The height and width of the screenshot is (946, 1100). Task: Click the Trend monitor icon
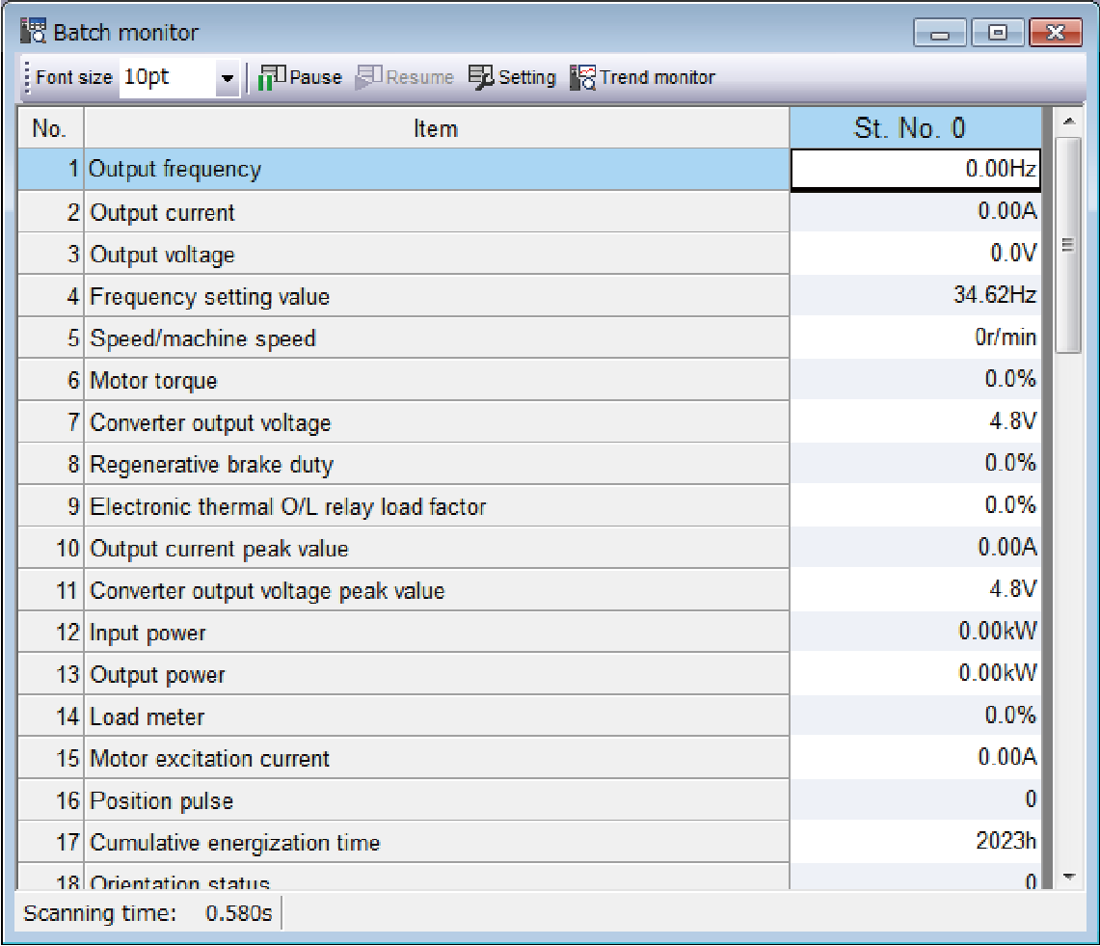click(x=583, y=77)
